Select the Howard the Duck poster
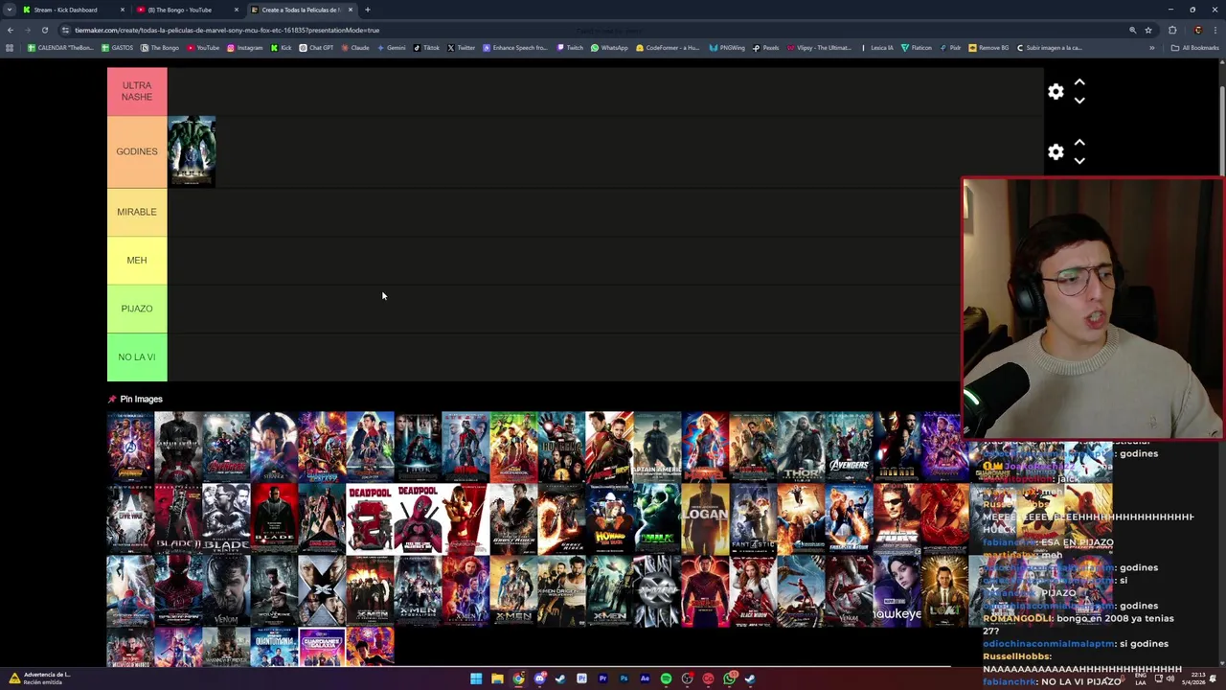The height and width of the screenshot is (690, 1226). click(x=609, y=519)
